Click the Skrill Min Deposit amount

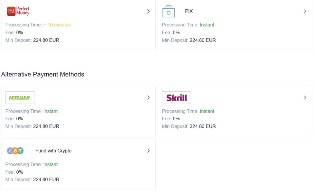tap(203, 126)
